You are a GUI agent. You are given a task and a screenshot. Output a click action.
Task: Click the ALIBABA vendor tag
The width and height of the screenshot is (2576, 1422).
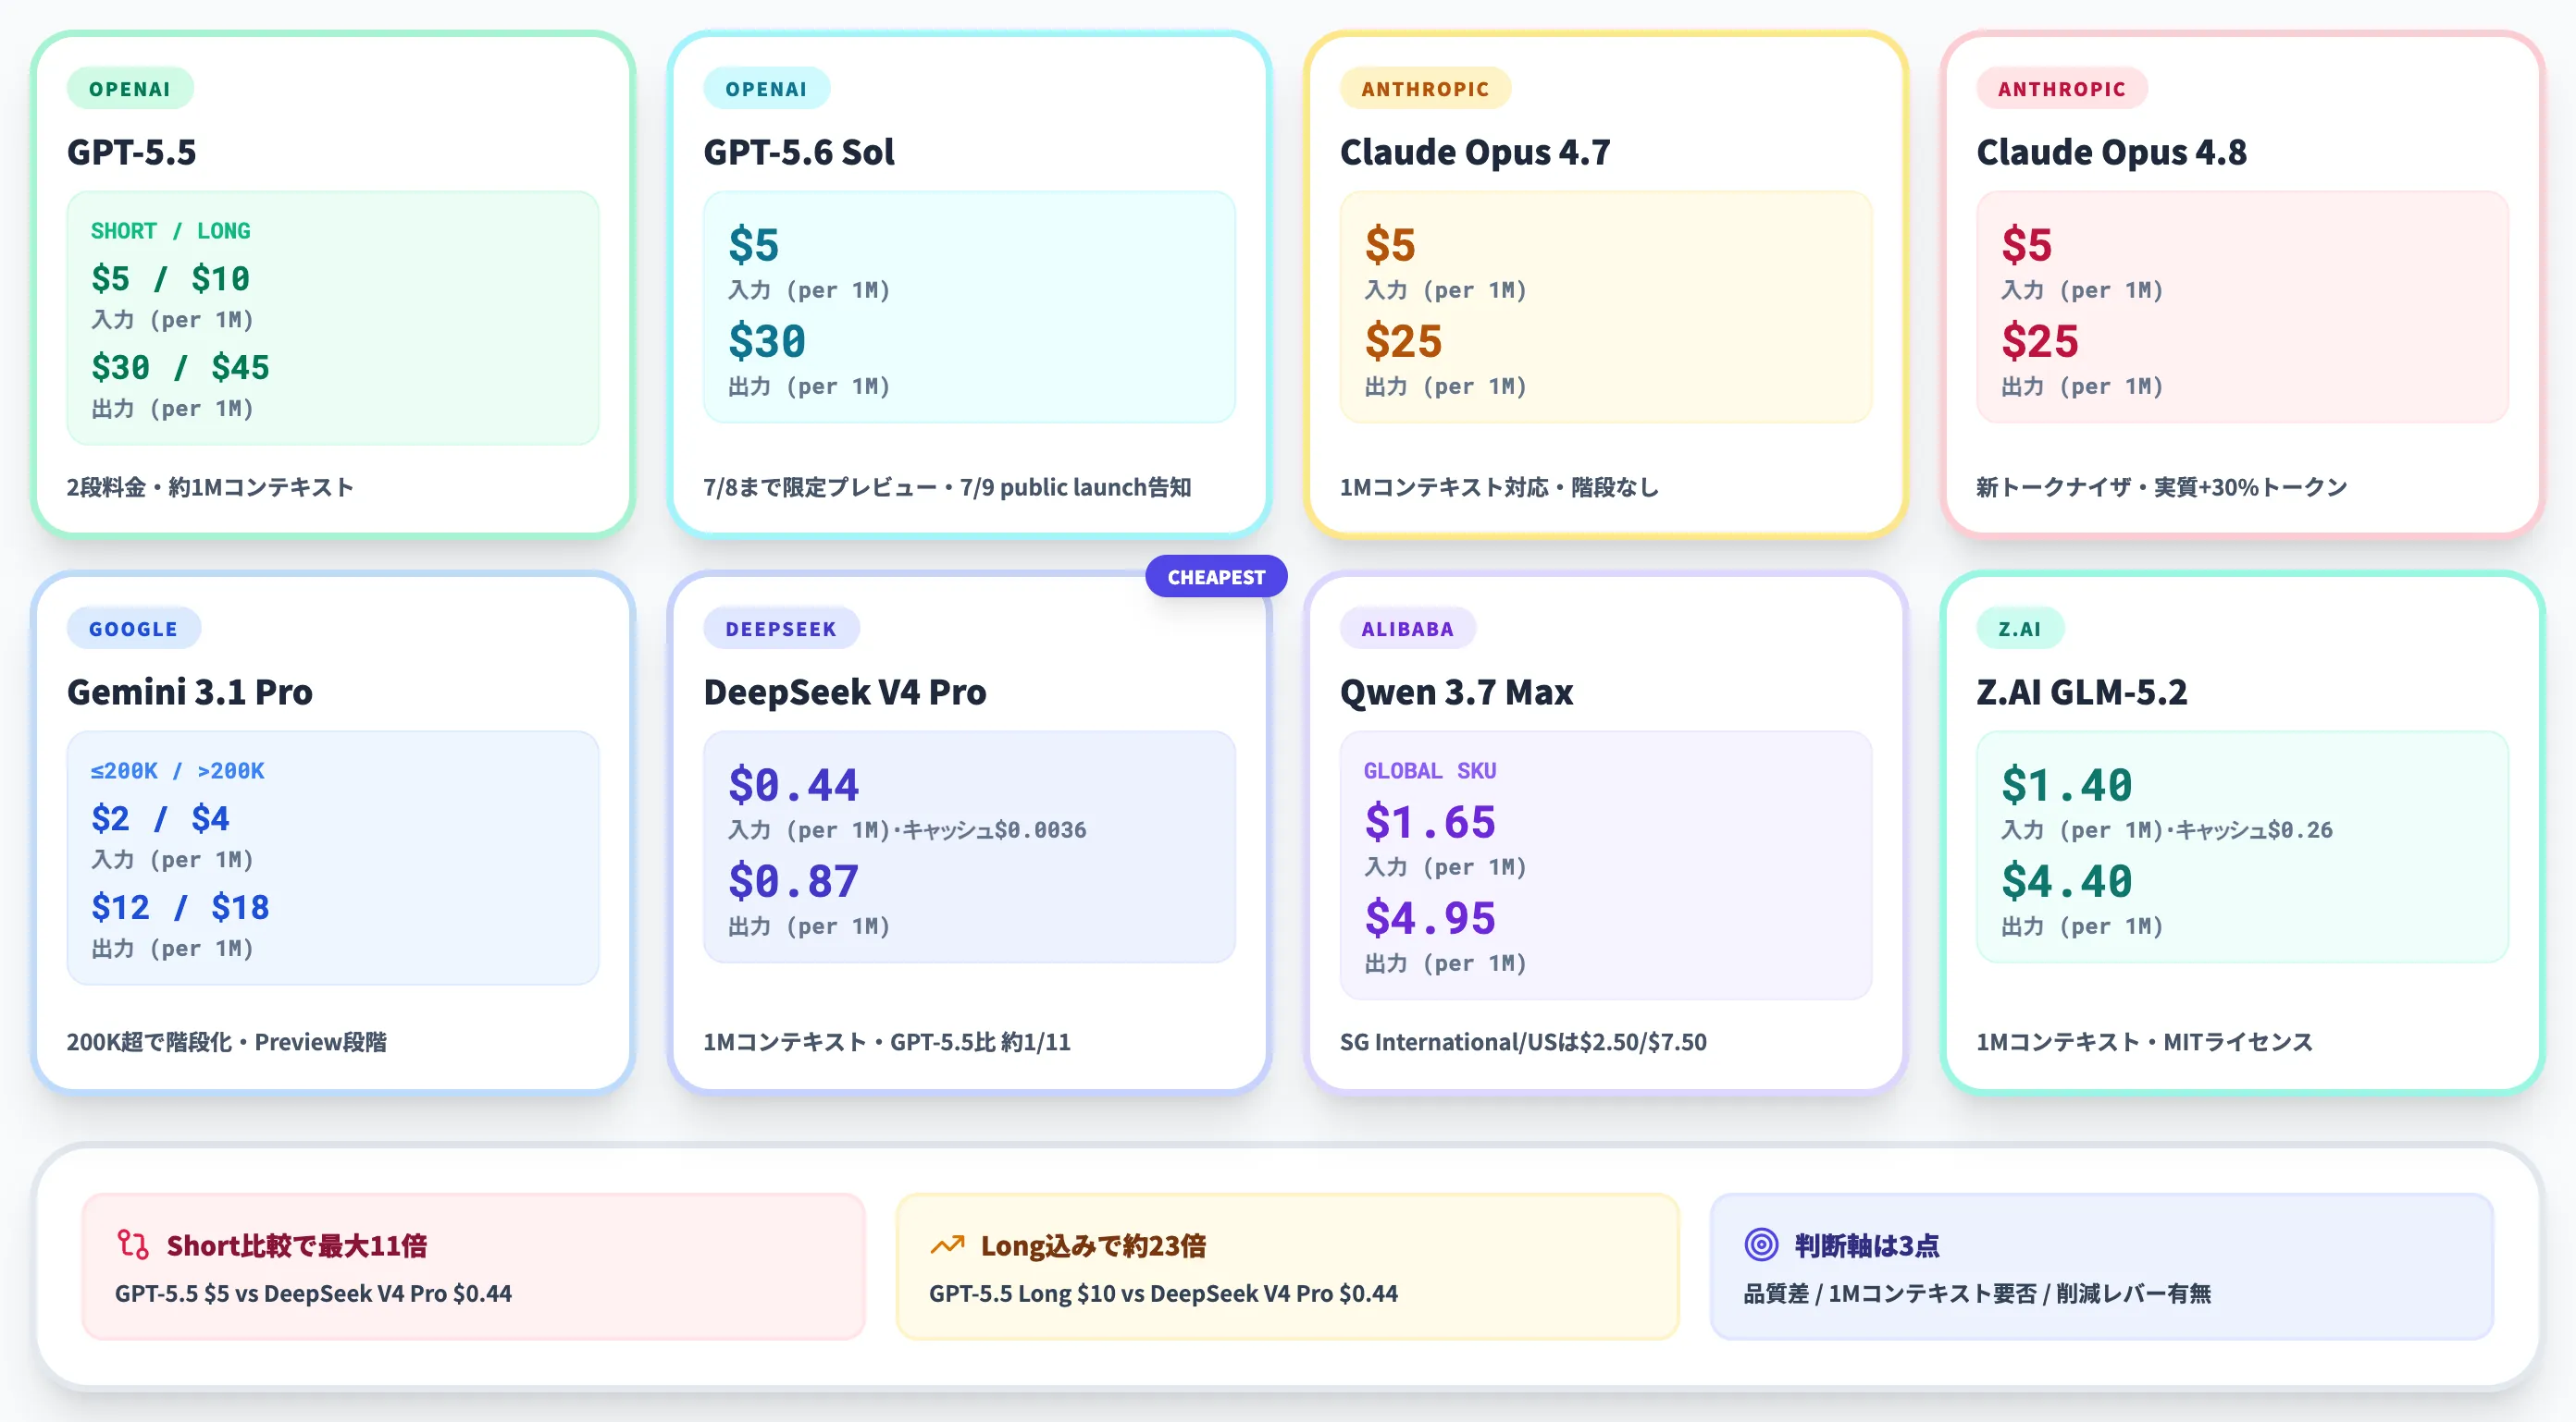tap(1407, 629)
